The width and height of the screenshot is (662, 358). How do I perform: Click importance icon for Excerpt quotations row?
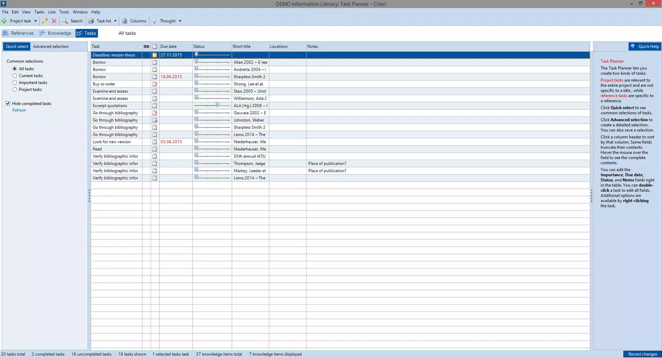[x=155, y=106]
